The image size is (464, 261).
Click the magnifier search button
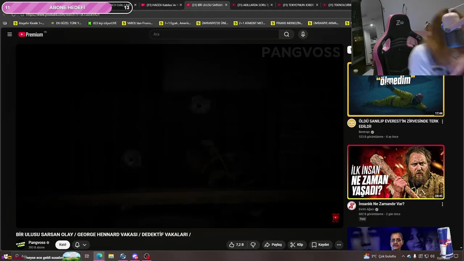[287, 34]
